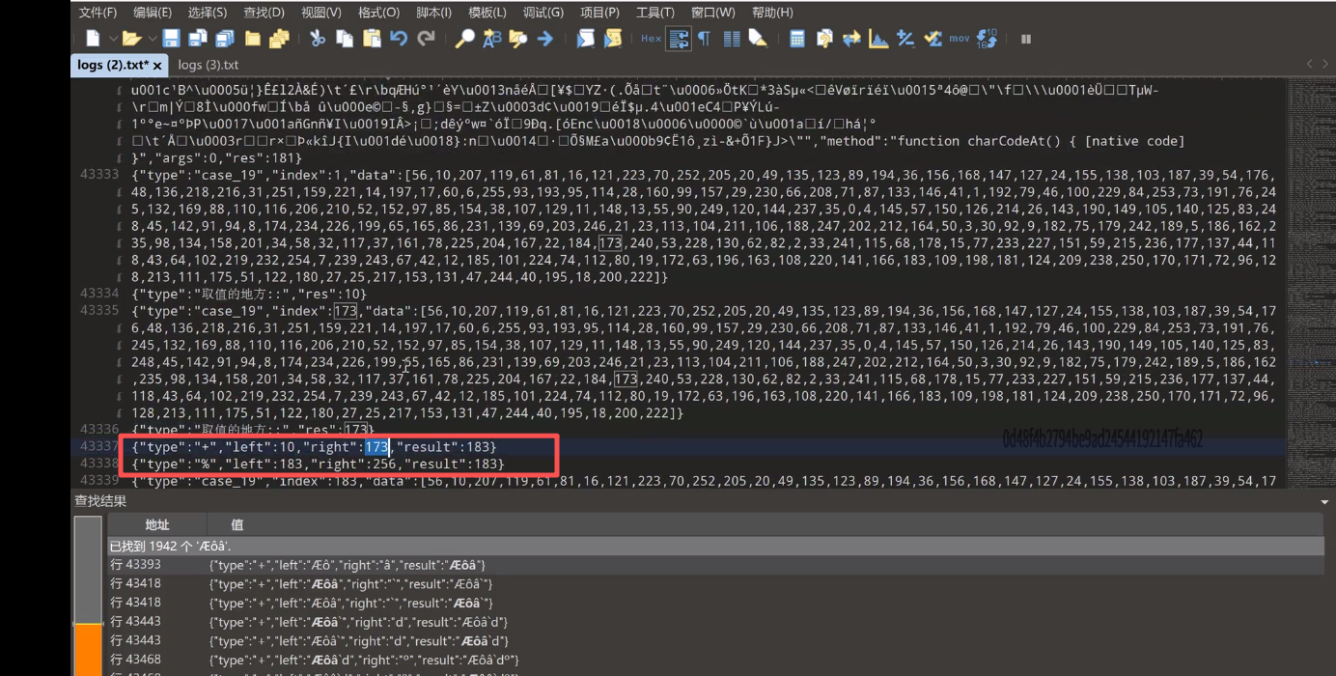This screenshot has width=1336, height=676.
Task: Open the 查找(D) menu
Action: tap(264, 13)
